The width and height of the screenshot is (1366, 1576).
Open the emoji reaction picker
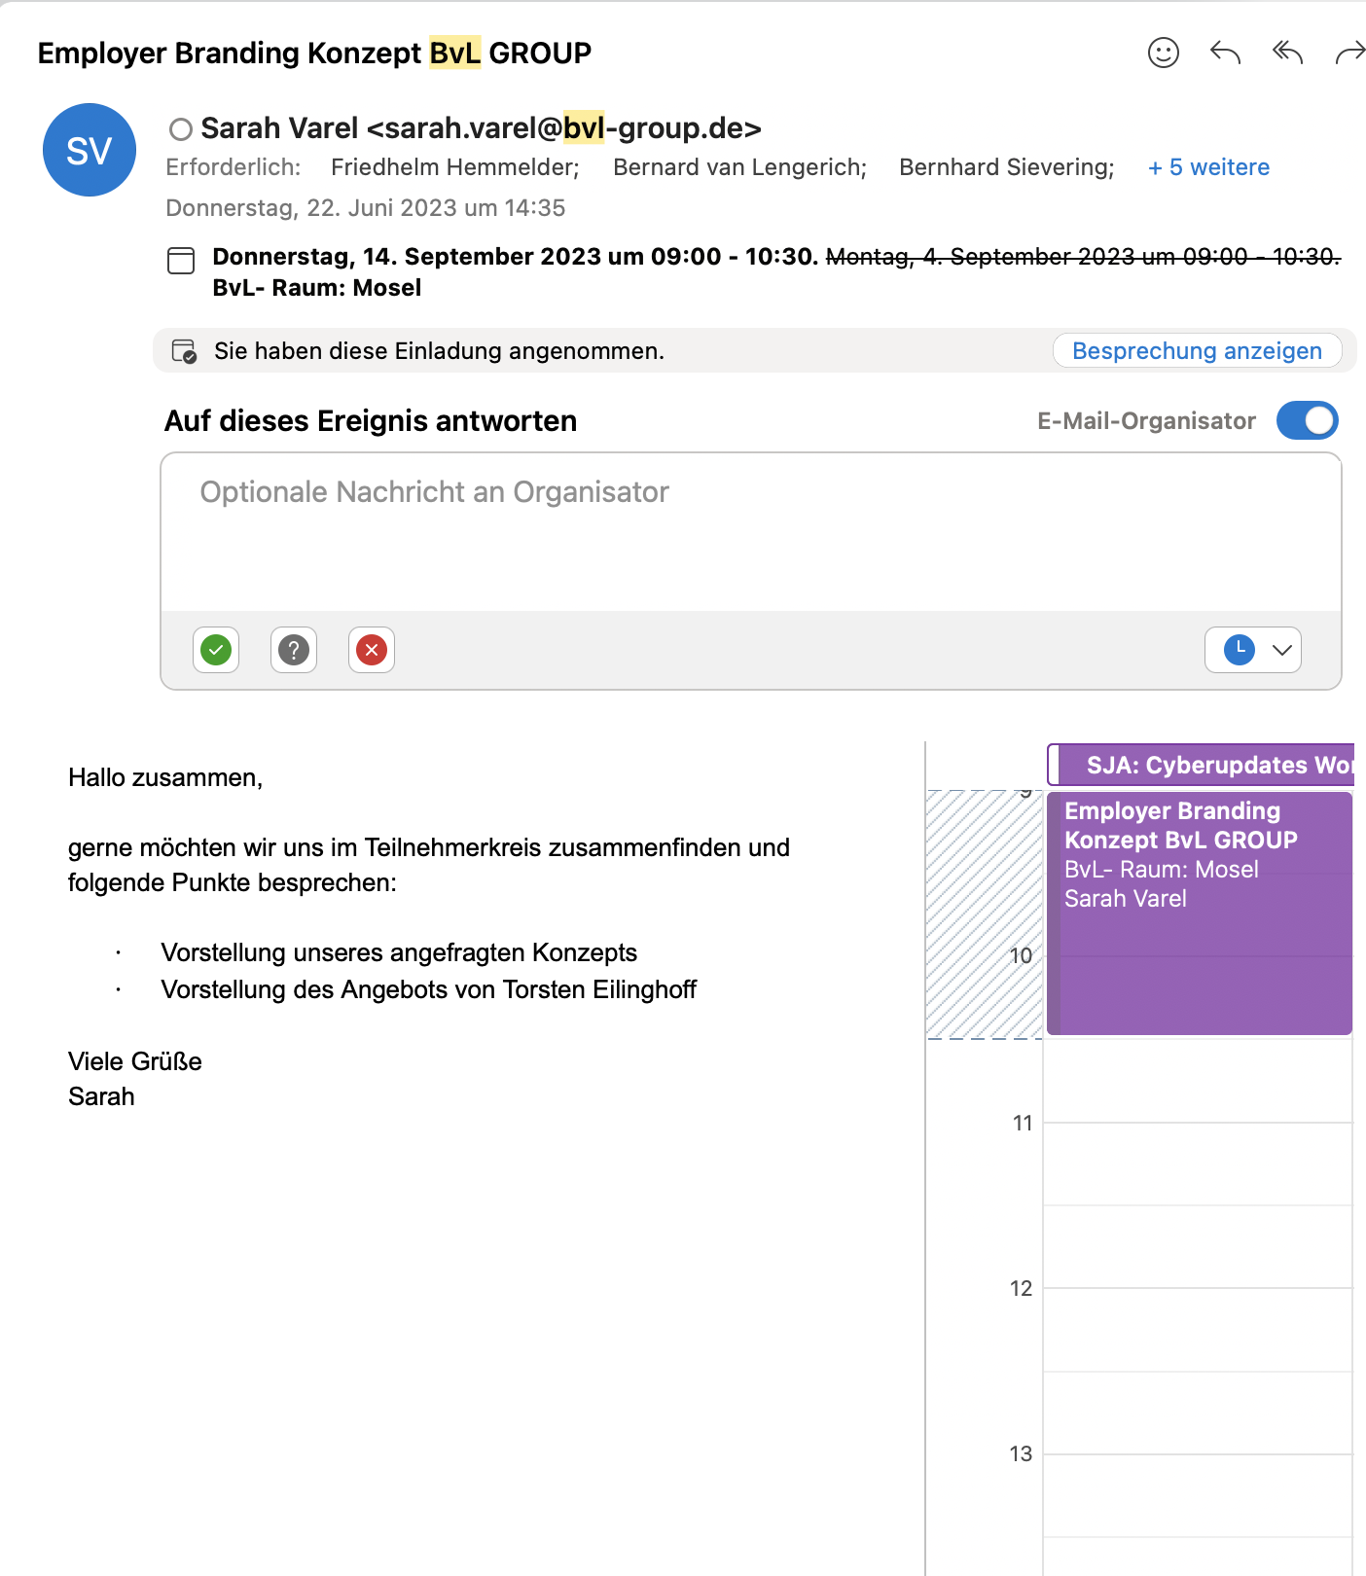[x=1163, y=53]
